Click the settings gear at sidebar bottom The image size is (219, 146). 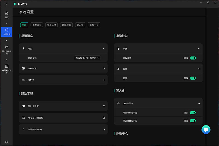point(7,142)
